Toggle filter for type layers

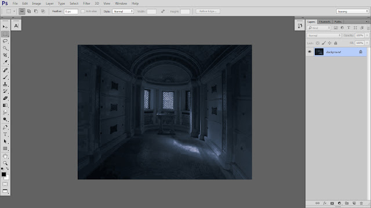[x=348, y=28]
